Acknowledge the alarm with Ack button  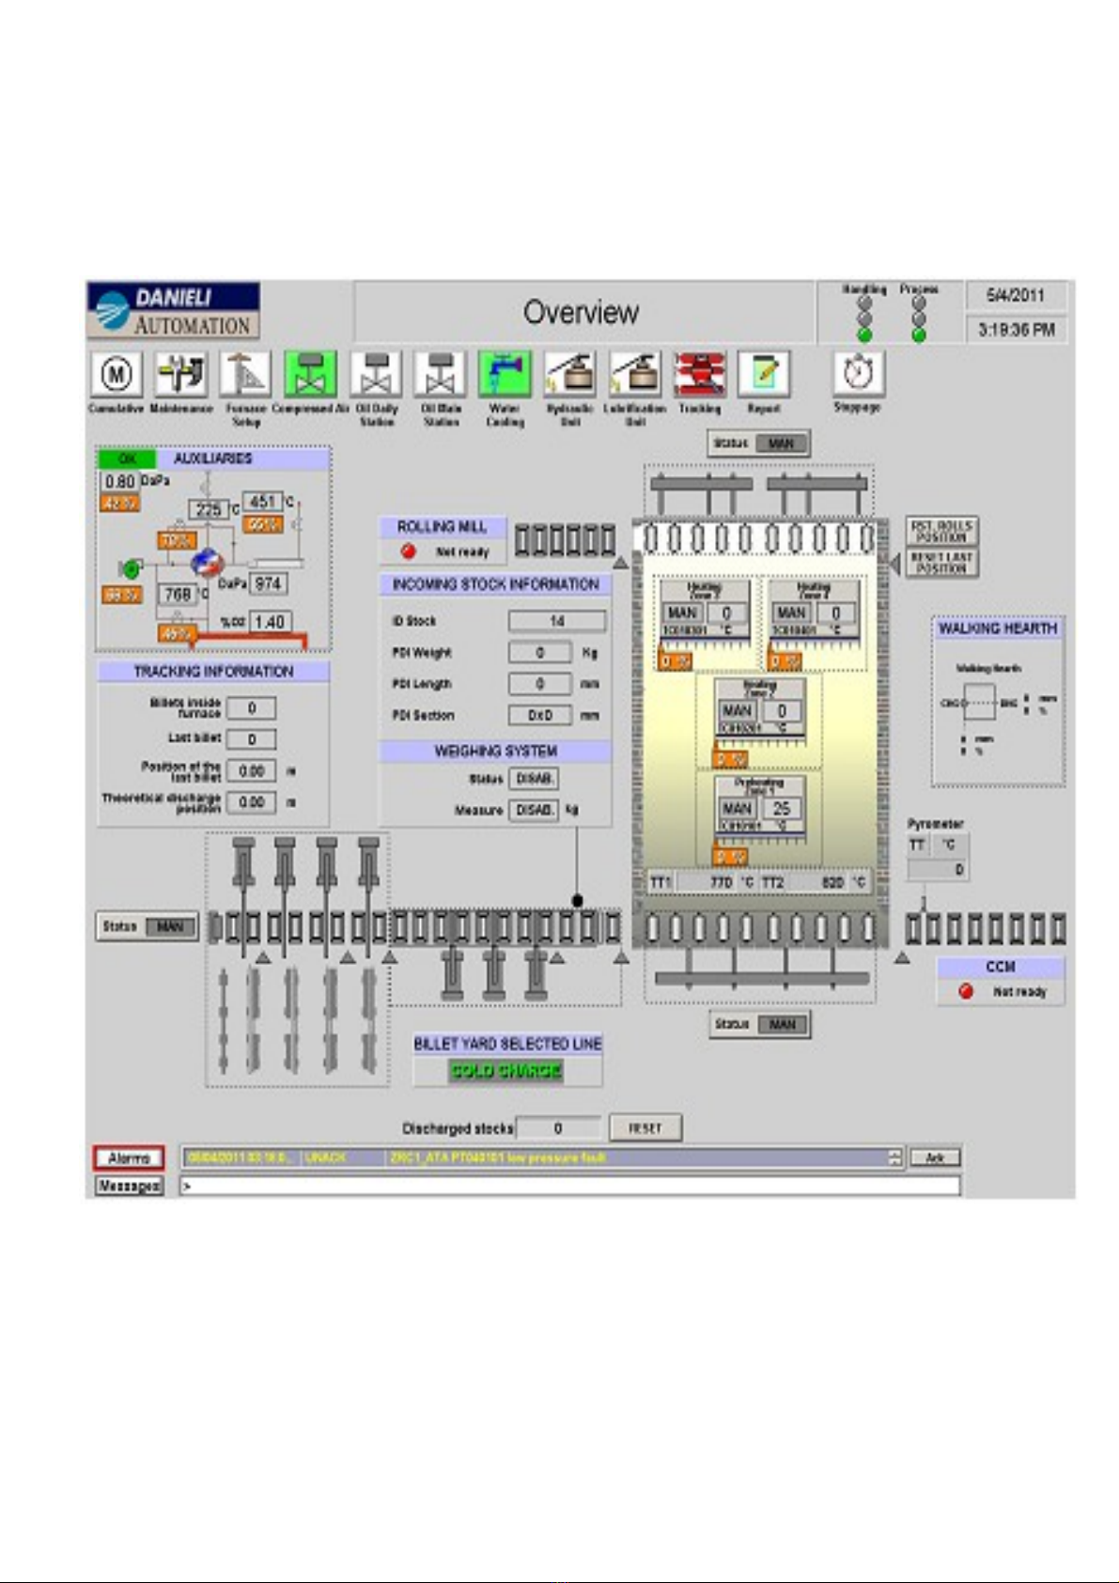[x=935, y=1157]
